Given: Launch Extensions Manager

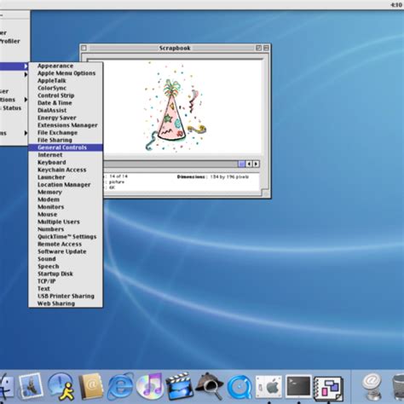Looking at the screenshot, I should [x=66, y=125].
